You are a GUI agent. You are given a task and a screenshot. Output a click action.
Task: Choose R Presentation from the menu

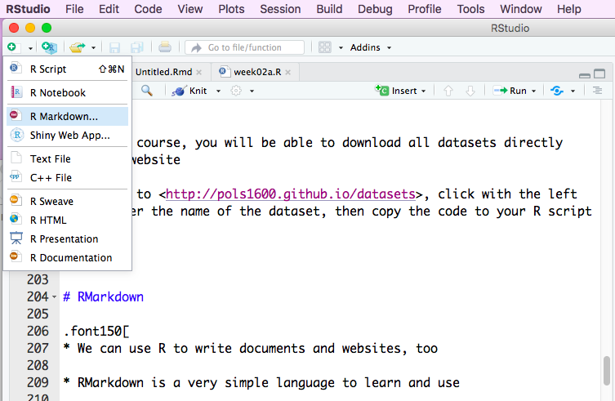[x=68, y=239]
